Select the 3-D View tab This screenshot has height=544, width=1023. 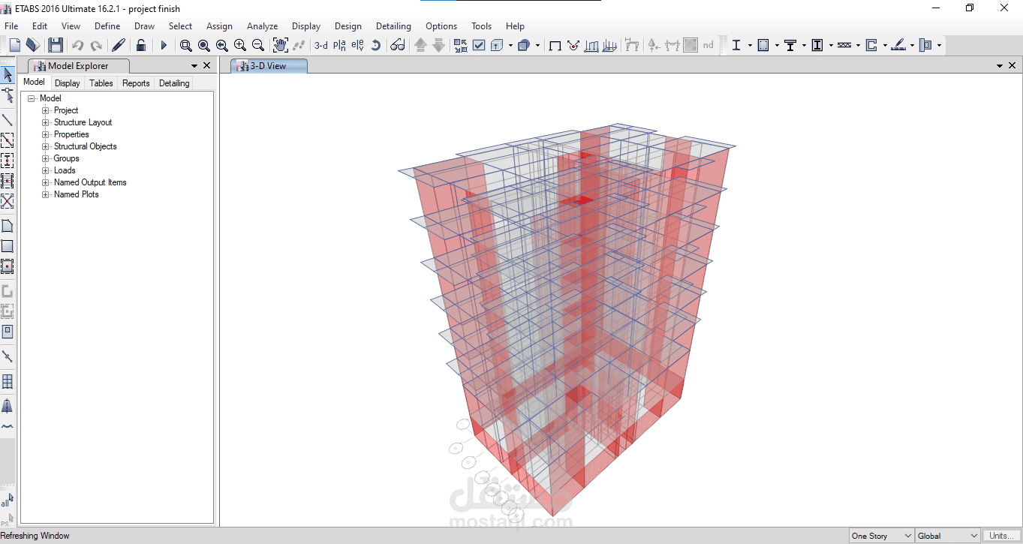coord(269,66)
